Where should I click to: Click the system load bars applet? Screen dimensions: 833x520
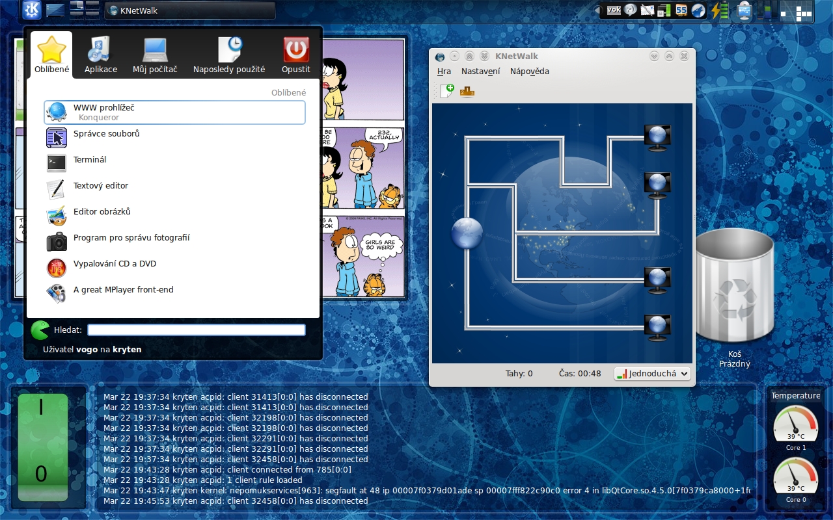coord(767,10)
